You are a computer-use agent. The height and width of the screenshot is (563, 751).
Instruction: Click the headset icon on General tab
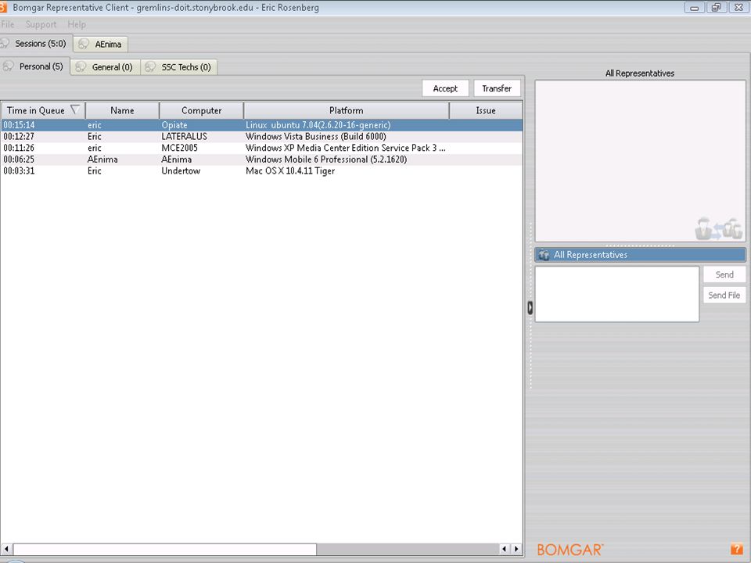81,67
